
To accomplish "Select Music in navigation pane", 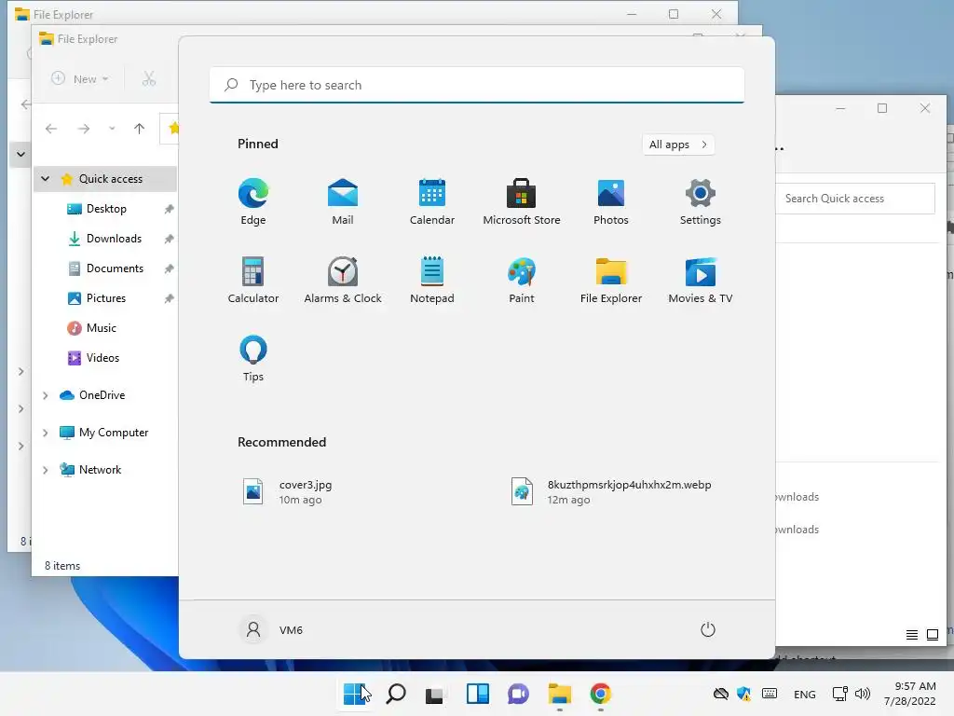I will pyautogui.click(x=91, y=328).
